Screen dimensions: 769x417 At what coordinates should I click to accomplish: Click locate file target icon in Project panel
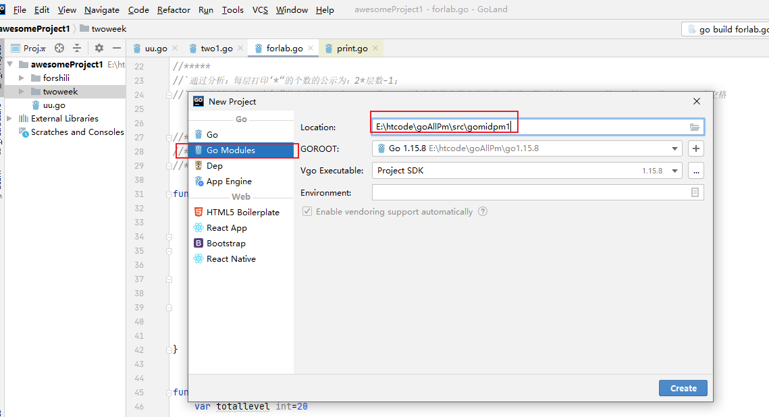click(x=59, y=48)
